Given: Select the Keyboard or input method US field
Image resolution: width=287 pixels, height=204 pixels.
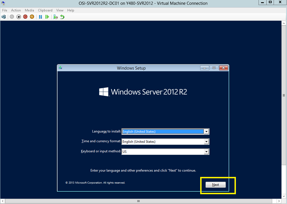Looking at the screenshot, I should 165,151.
